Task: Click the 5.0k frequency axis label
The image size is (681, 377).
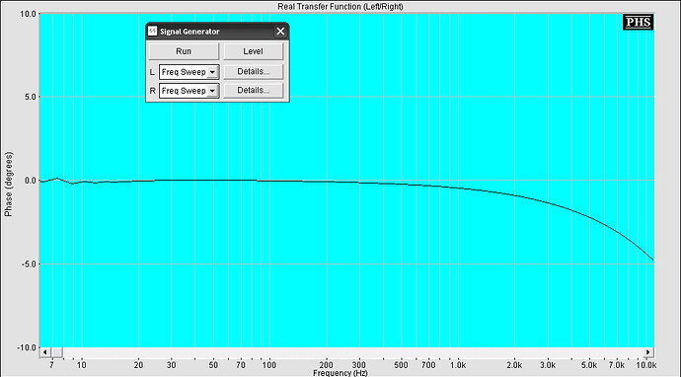Action: [x=589, y=365]
